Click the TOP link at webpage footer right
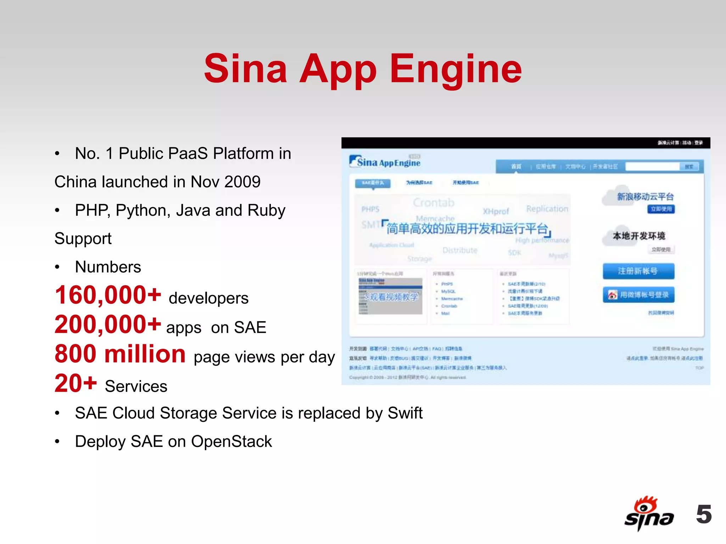 699,368
